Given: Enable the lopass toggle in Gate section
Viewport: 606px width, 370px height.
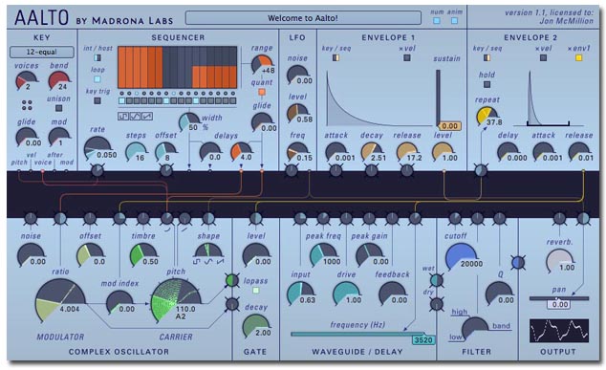Looking at the screenshot, I should 255,290.
